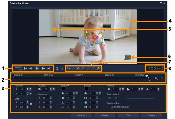Switch playback mode to Clip
The width and height of the screenshot is (175, 119).
tap(19, 70)
